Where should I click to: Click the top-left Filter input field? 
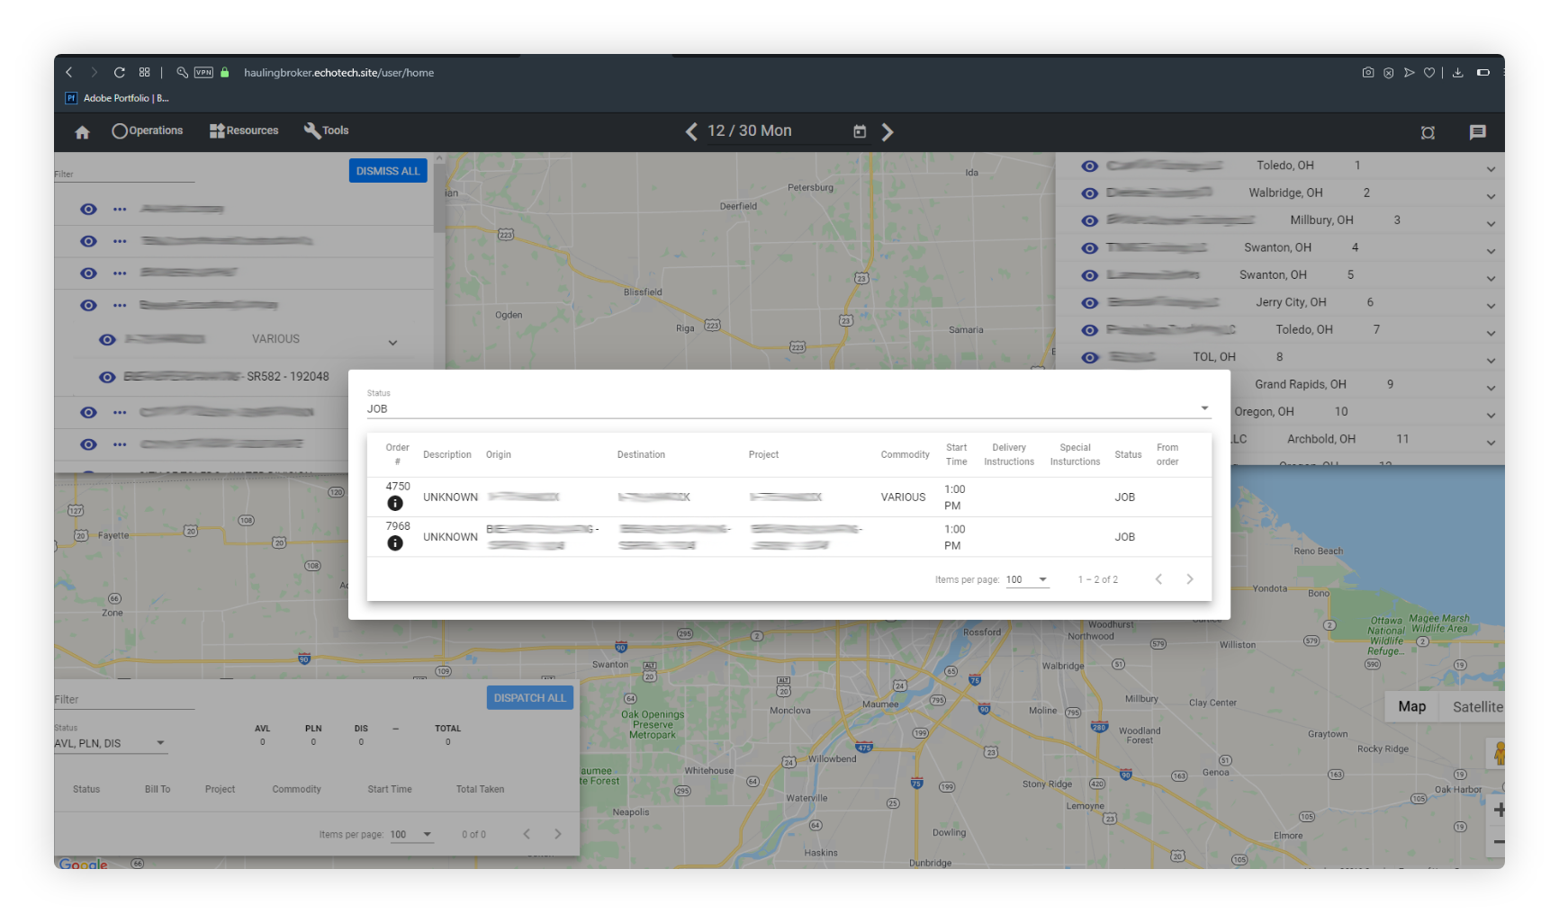[x=124, y=174]
